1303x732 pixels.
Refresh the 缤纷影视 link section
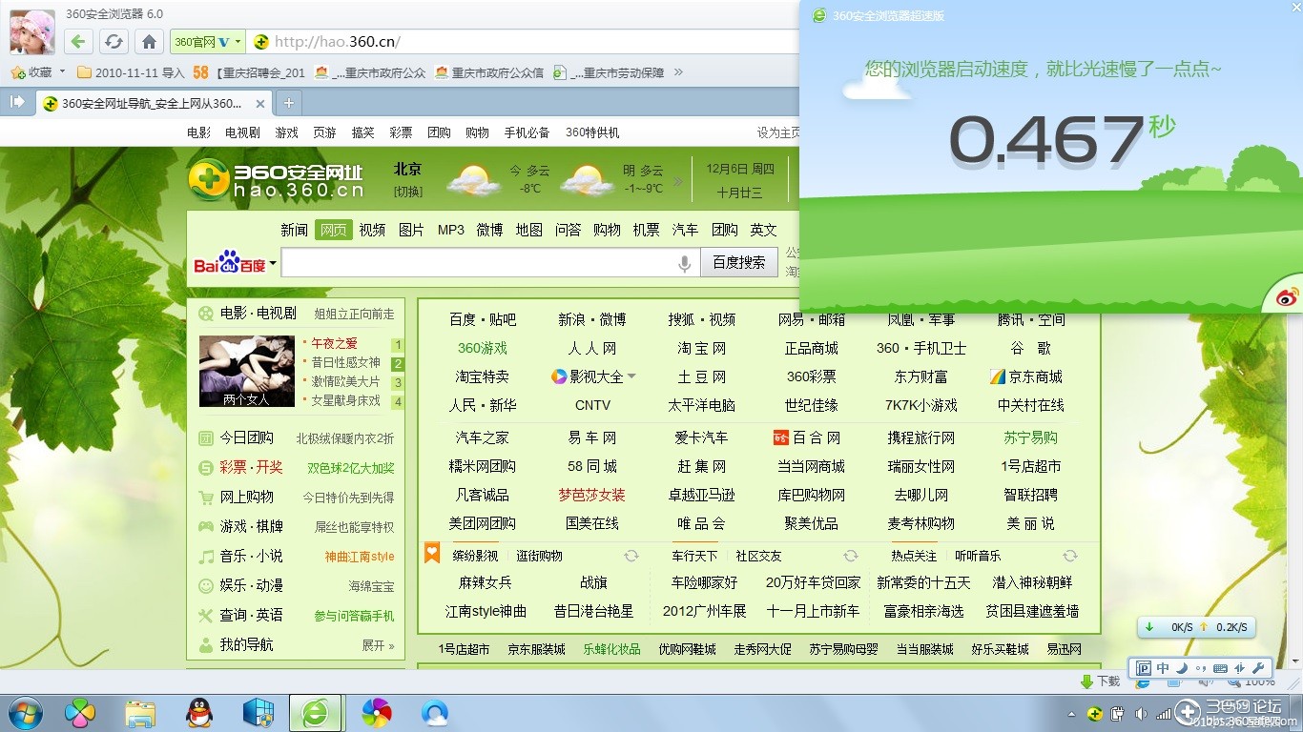631,556
